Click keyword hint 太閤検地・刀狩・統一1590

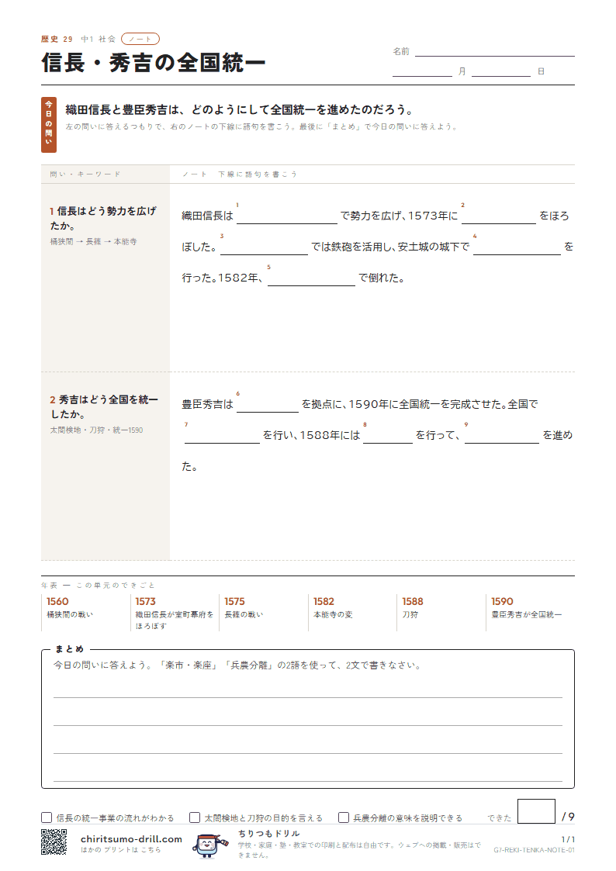pos(97,430)
